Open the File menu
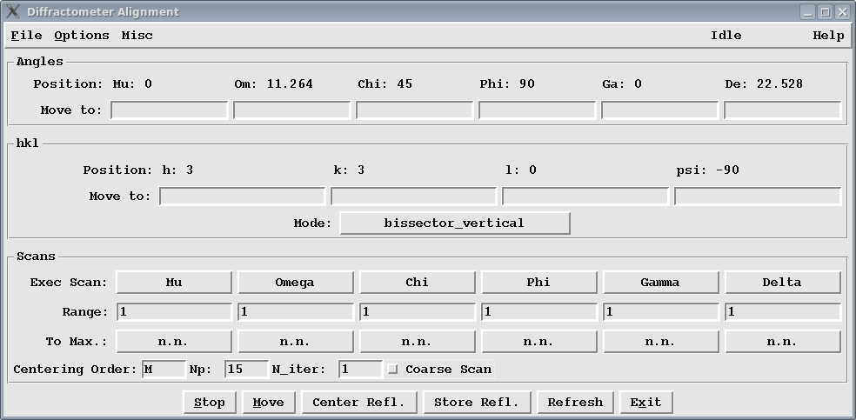 (26, 36)
